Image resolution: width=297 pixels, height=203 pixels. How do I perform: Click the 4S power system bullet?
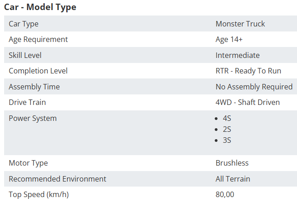[227, 119]
